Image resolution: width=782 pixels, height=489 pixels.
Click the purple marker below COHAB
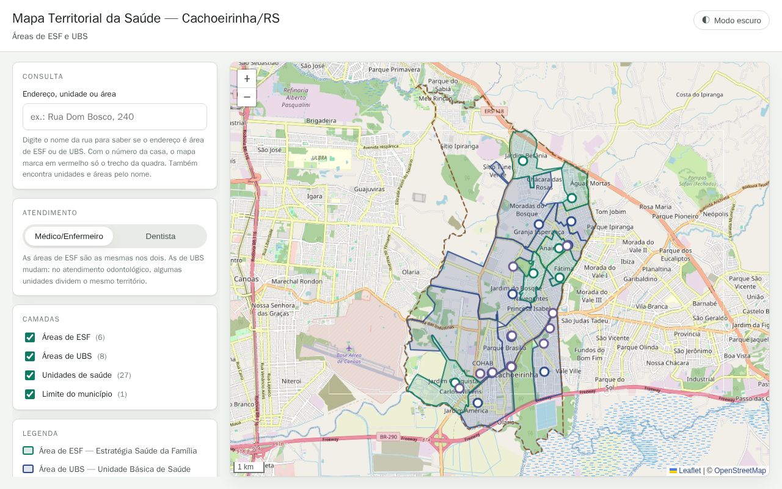(x=480, y=373)
